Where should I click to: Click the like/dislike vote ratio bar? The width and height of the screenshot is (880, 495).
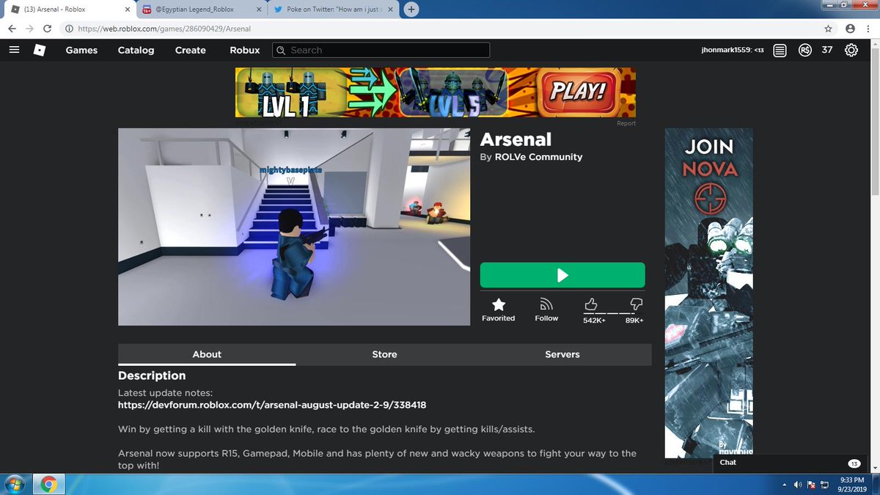tap(613, 313)
